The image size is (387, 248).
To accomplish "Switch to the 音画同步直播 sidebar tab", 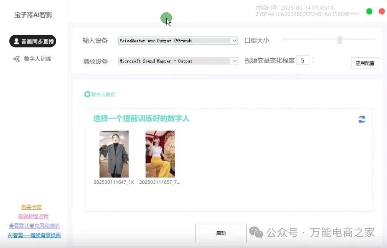I will click(33, 41).
